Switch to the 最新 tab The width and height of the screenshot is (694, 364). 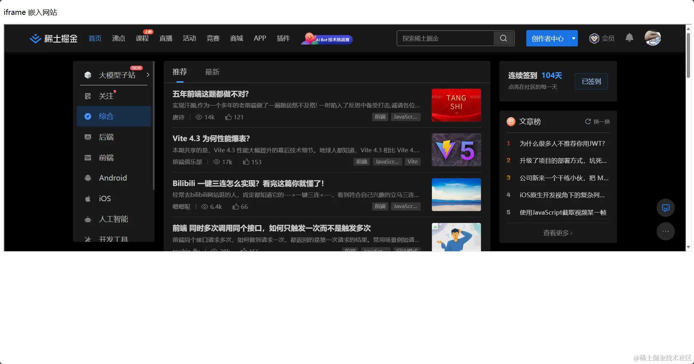pos(212,72)
